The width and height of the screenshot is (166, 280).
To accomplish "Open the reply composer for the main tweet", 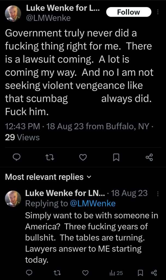I will (x=17, y=157).
